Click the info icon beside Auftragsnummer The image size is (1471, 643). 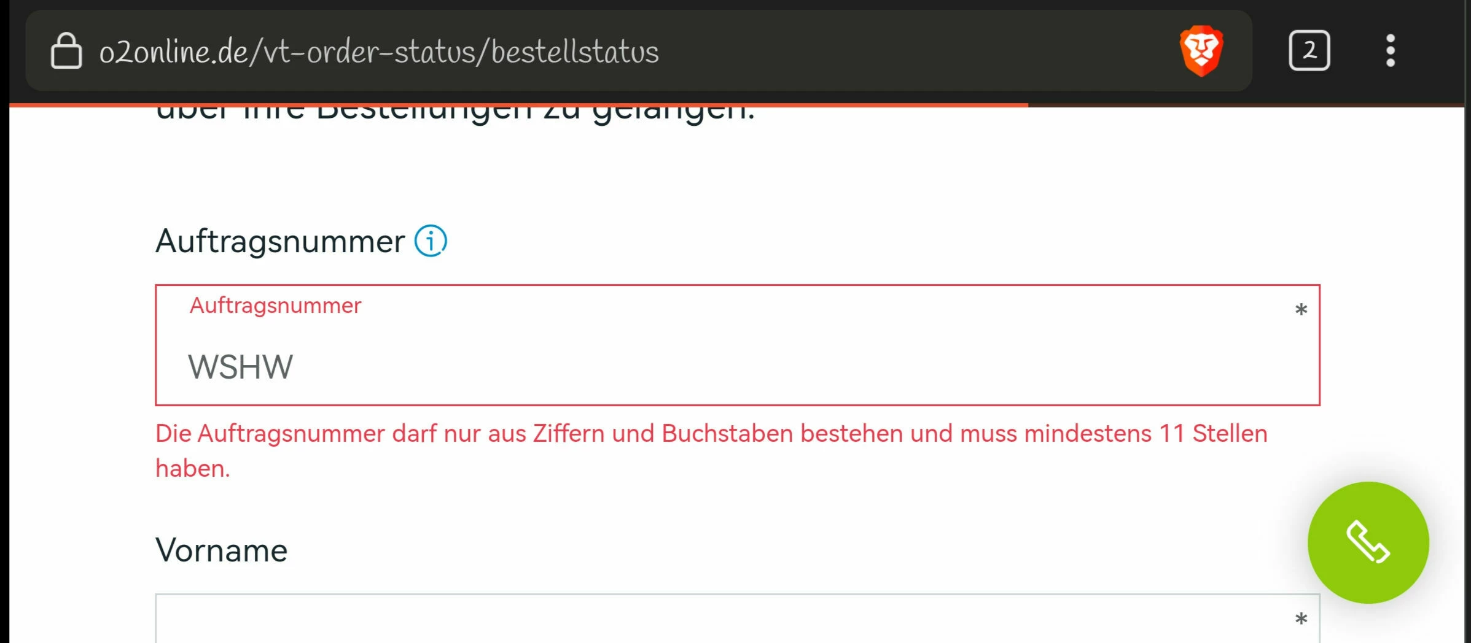(431, 241)
